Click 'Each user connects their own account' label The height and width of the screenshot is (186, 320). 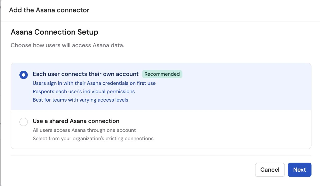point(86,74)
